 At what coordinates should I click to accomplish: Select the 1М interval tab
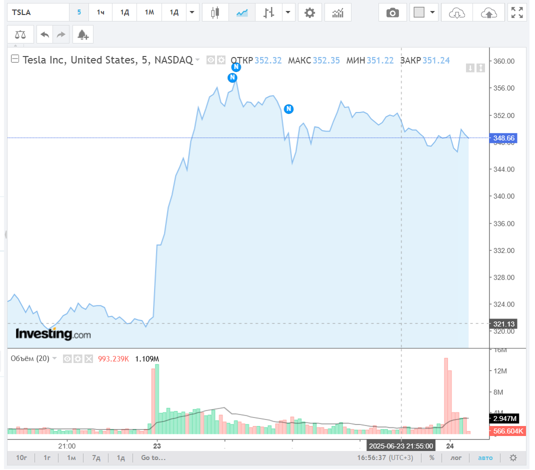149,12
